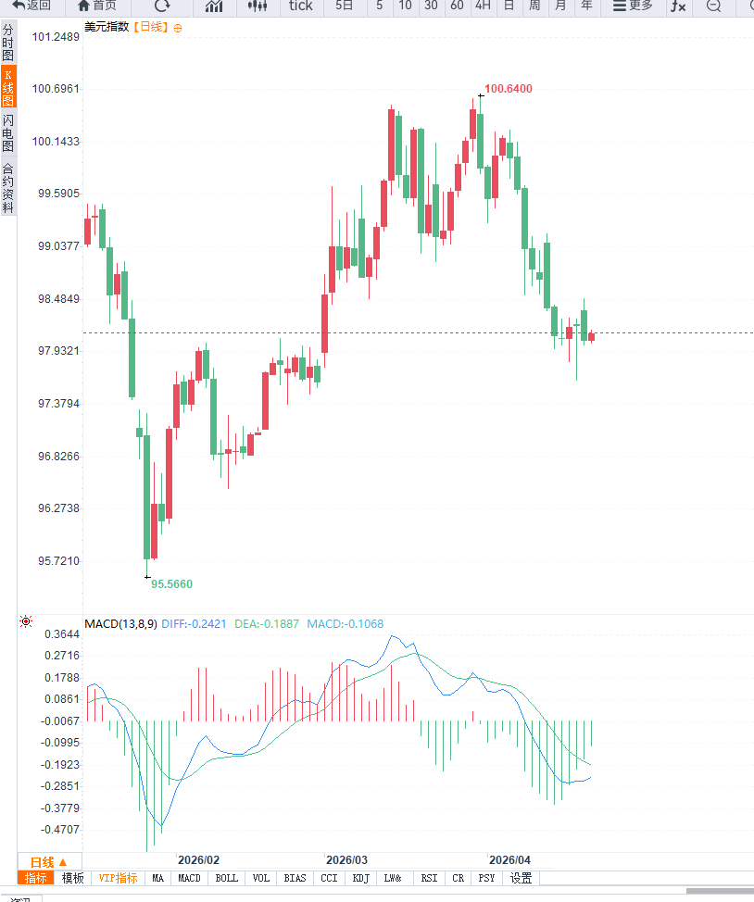Apply the VOL indicator
Image resolution: width=754 pixels, height=902 pixels.
point(260,878)
